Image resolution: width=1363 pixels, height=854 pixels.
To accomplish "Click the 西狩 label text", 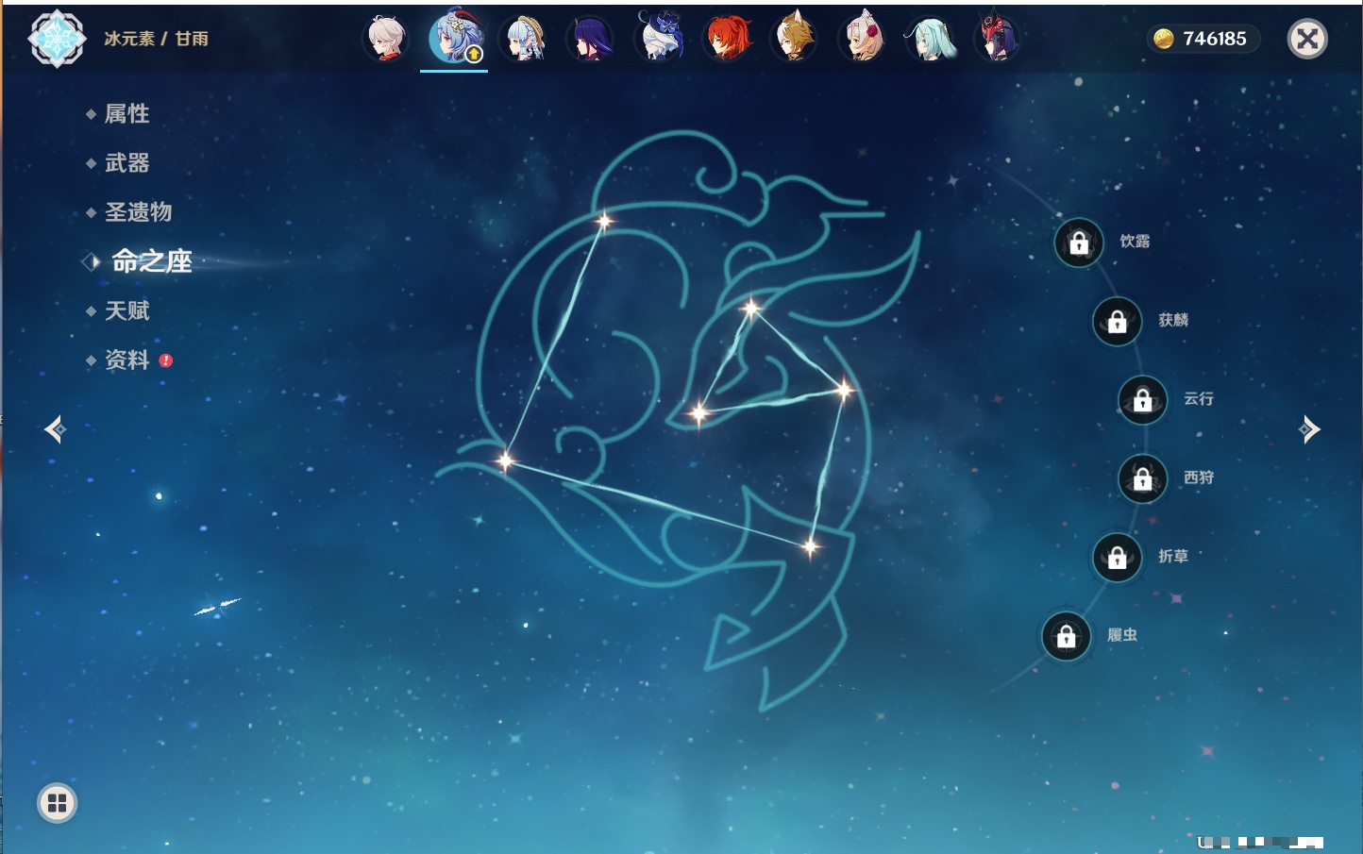I will [x=1199, y=477].
